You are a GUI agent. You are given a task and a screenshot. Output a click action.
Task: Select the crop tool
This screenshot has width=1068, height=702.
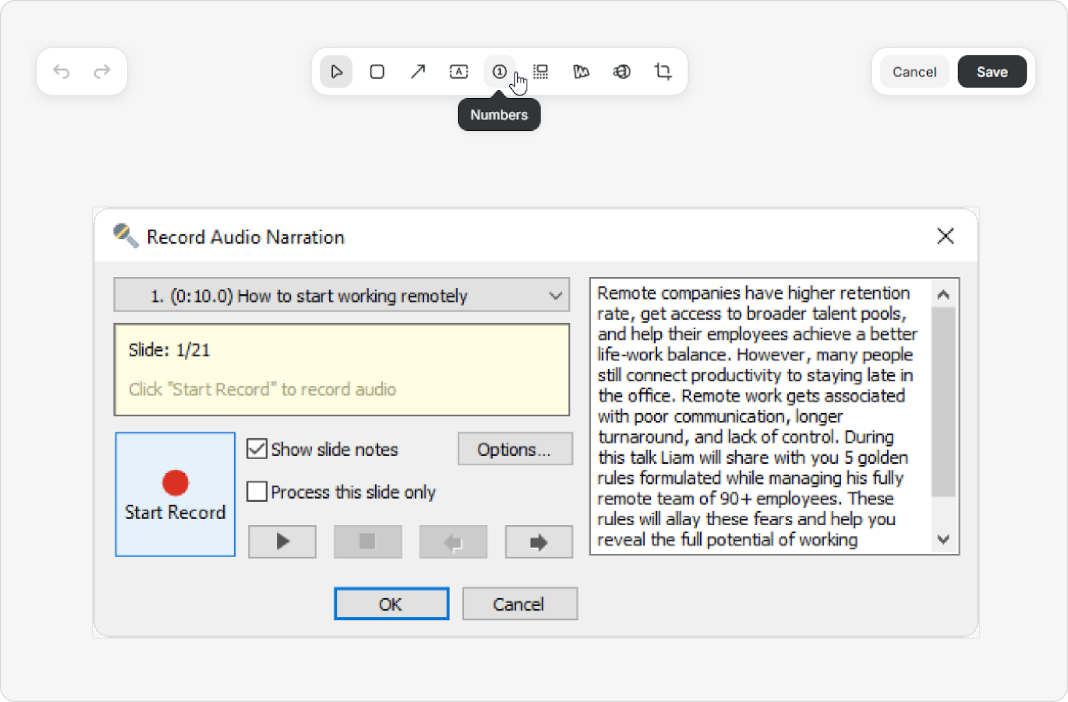[663, 71]
